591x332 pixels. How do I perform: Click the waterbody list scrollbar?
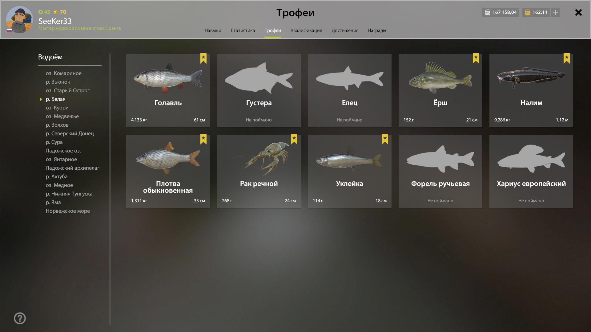[x=110, y=189]
